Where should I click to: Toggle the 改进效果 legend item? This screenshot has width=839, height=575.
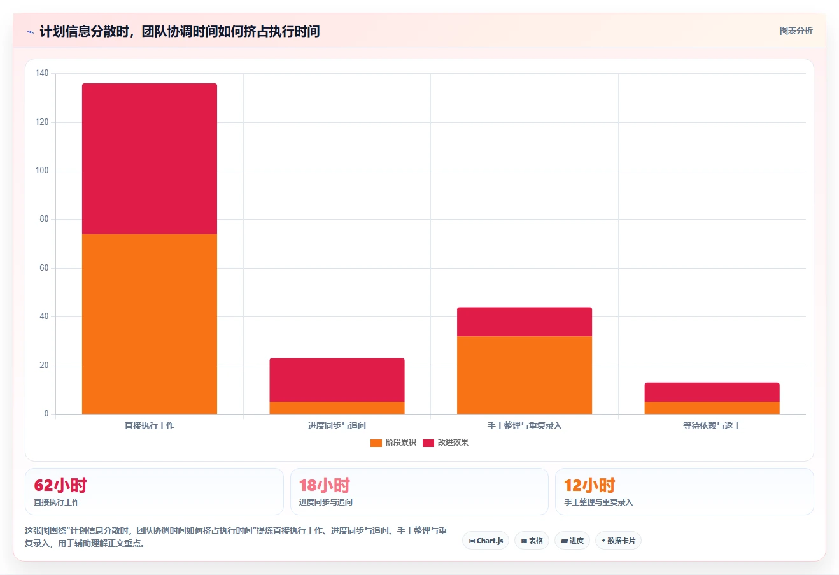(x=446, y=443)
